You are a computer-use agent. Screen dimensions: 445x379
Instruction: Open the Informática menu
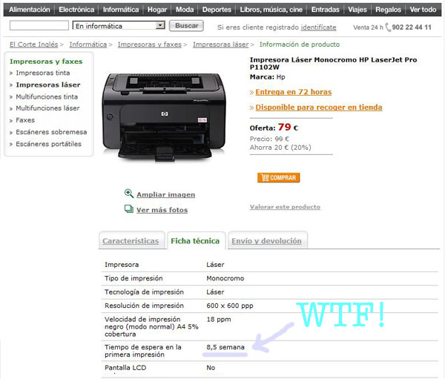coord(121,10)
